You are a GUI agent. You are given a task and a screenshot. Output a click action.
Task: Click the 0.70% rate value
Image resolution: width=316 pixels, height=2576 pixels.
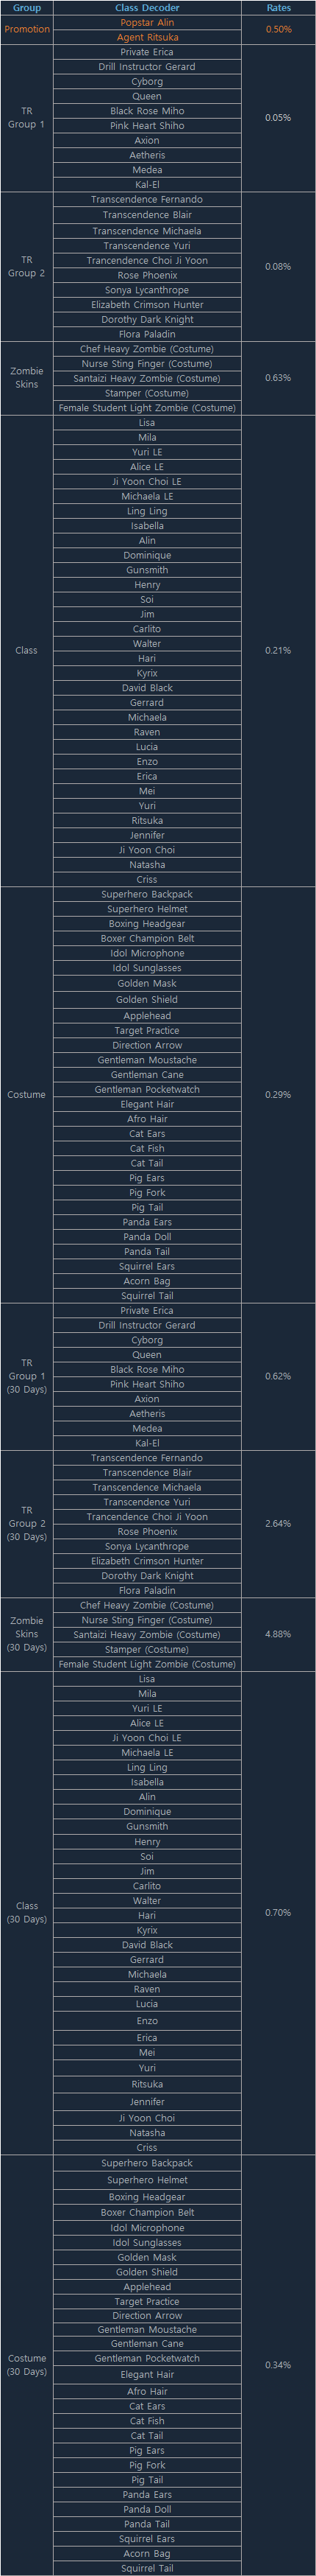tap(278, 1912)
